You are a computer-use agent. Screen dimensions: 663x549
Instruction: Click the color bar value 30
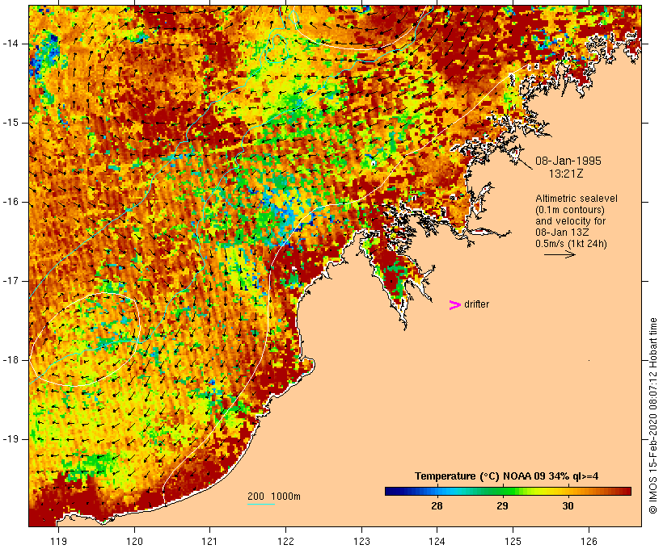(568, 505)
